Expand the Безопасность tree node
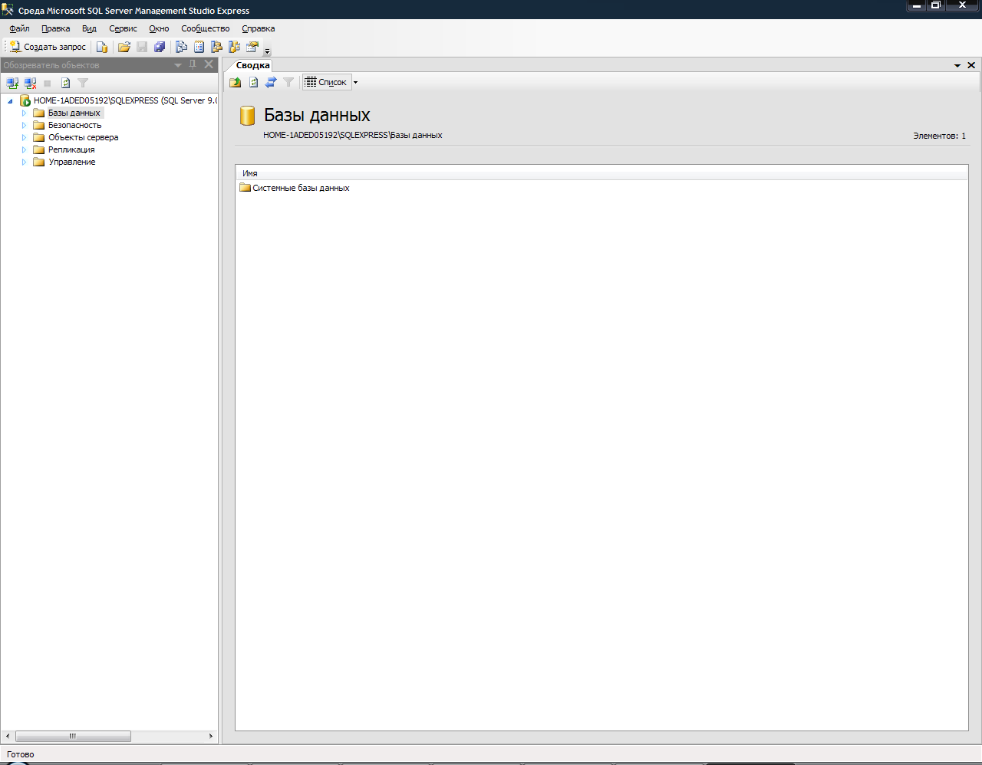This screenshot has height=765, width=982. click(x=24, y=125)
